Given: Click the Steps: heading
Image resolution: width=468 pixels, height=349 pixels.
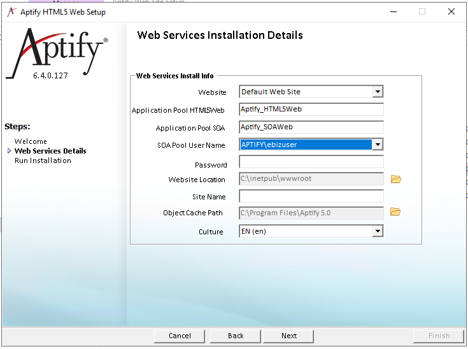Looking at the screenshot, I should click(x=17, y=127).
